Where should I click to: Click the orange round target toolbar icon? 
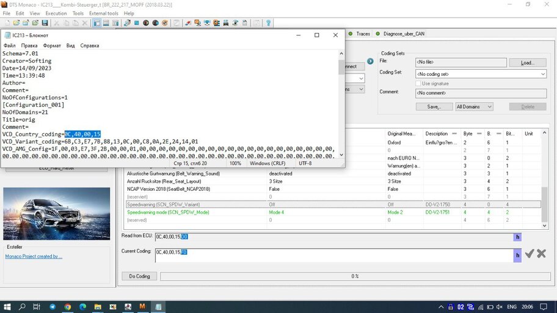coord(164,23)
